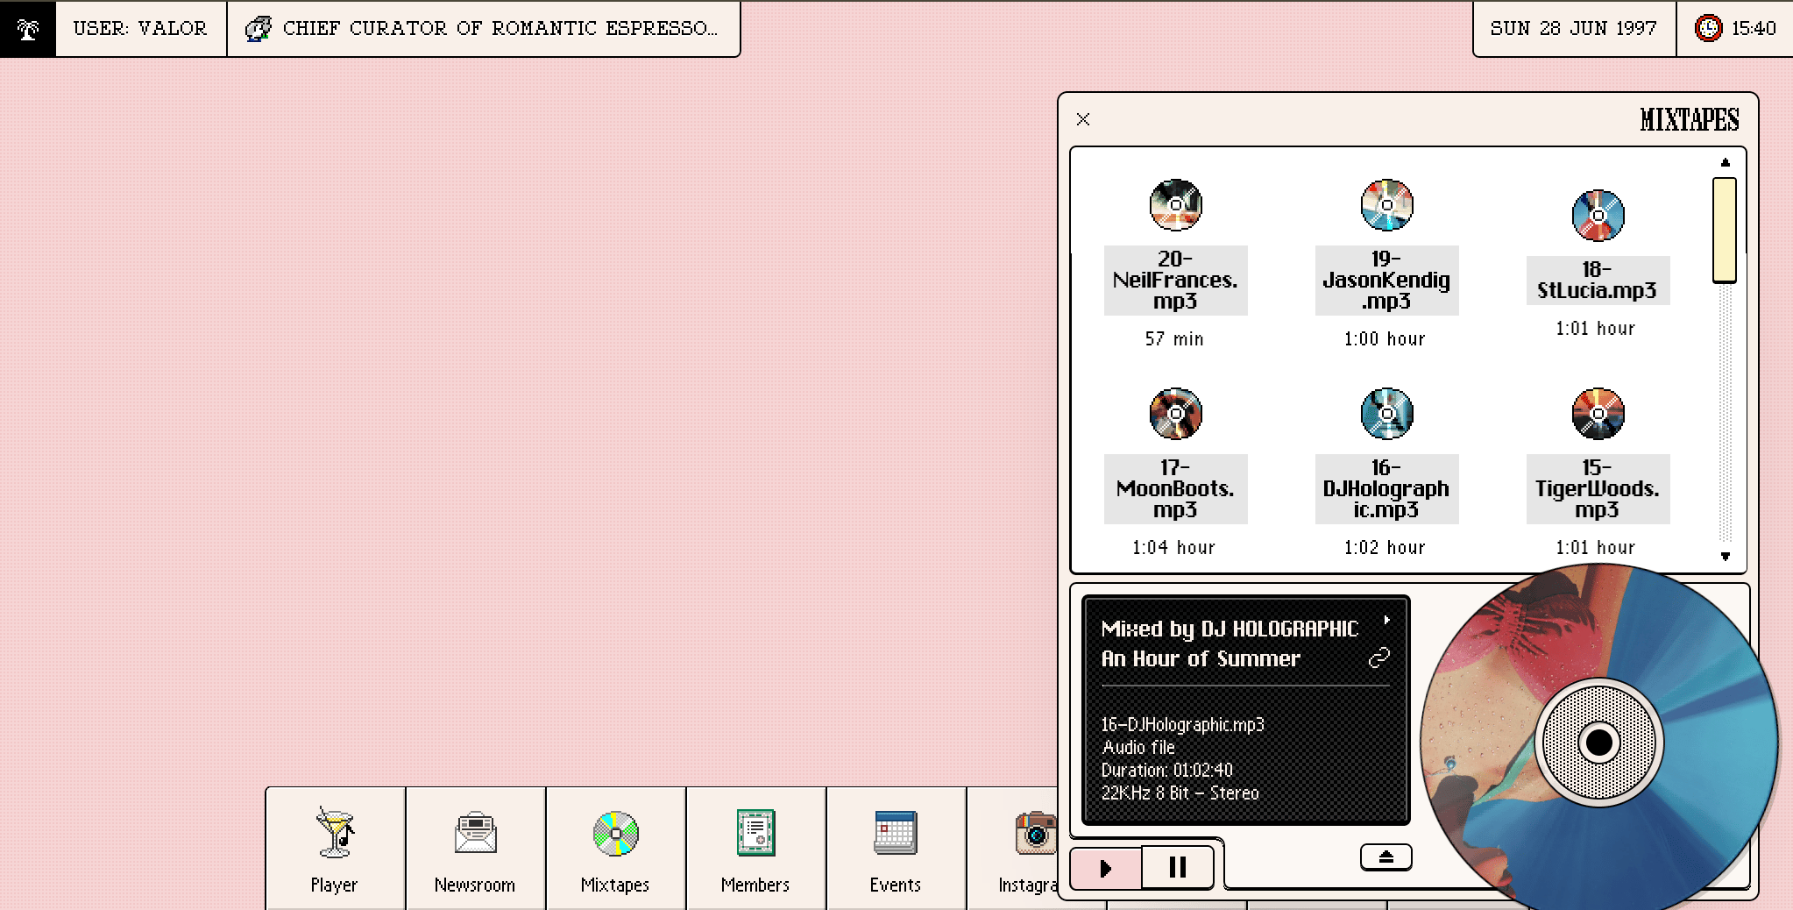Click the mixtape list scroll up arrow
This screenshot has height=910, width=1793.
pos(1725,162)
